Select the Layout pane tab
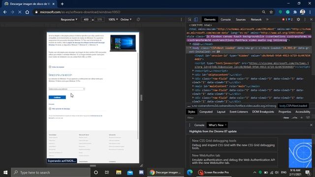The height and width of the screenshot is (177, 315). pyautogui.click(x=221, y=112)
